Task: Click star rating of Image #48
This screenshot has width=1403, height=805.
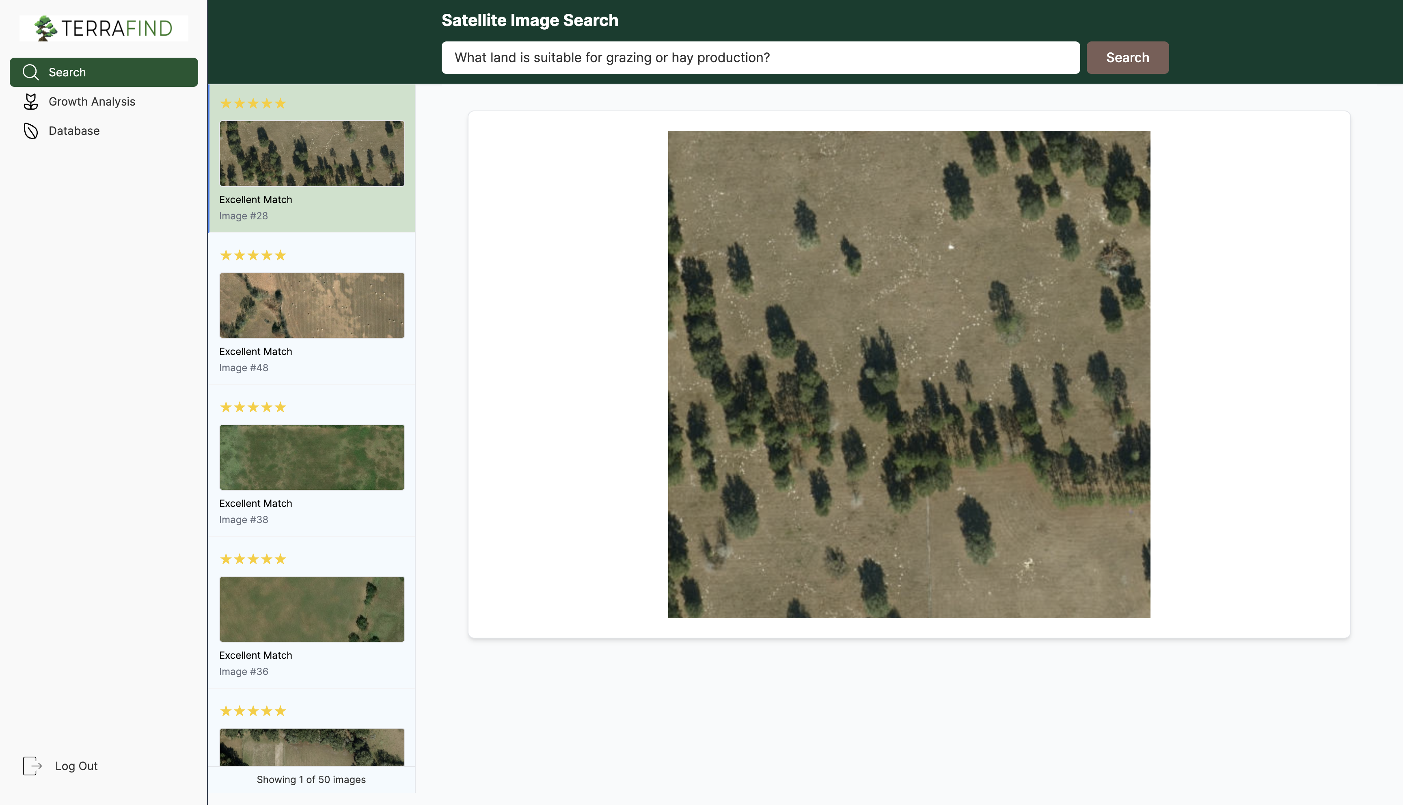Action: (253, 255)
